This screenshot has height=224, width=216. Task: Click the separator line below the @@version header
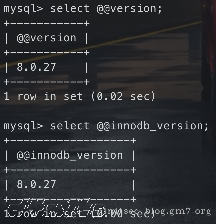pos(46,52)
